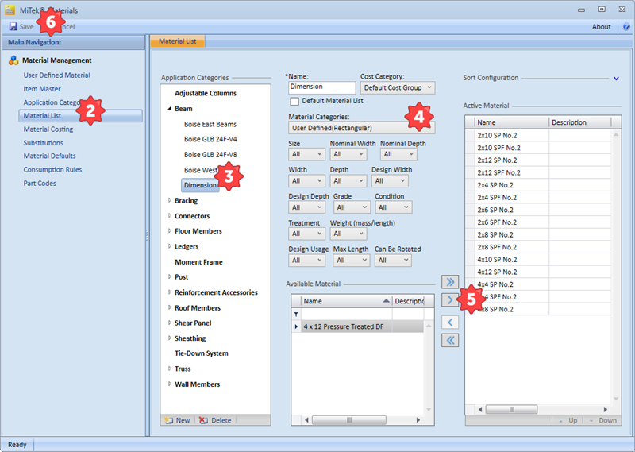Open Item Master navigation item

point(42,89)
